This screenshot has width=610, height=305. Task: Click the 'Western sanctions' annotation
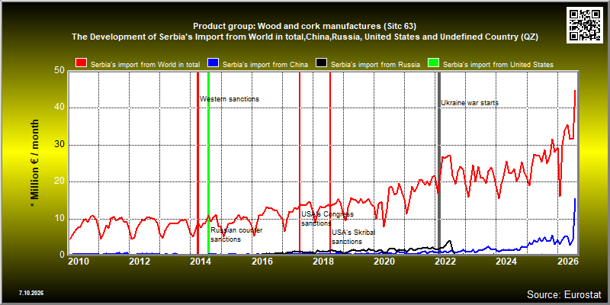click(x=230, y=99)
